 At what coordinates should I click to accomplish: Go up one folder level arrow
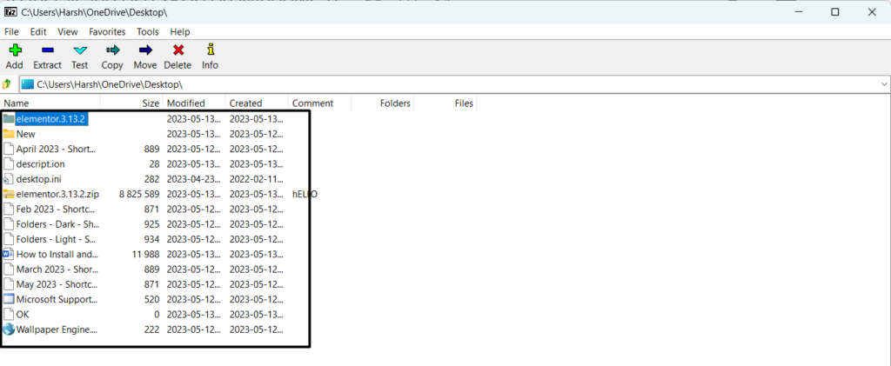(7, 84)
